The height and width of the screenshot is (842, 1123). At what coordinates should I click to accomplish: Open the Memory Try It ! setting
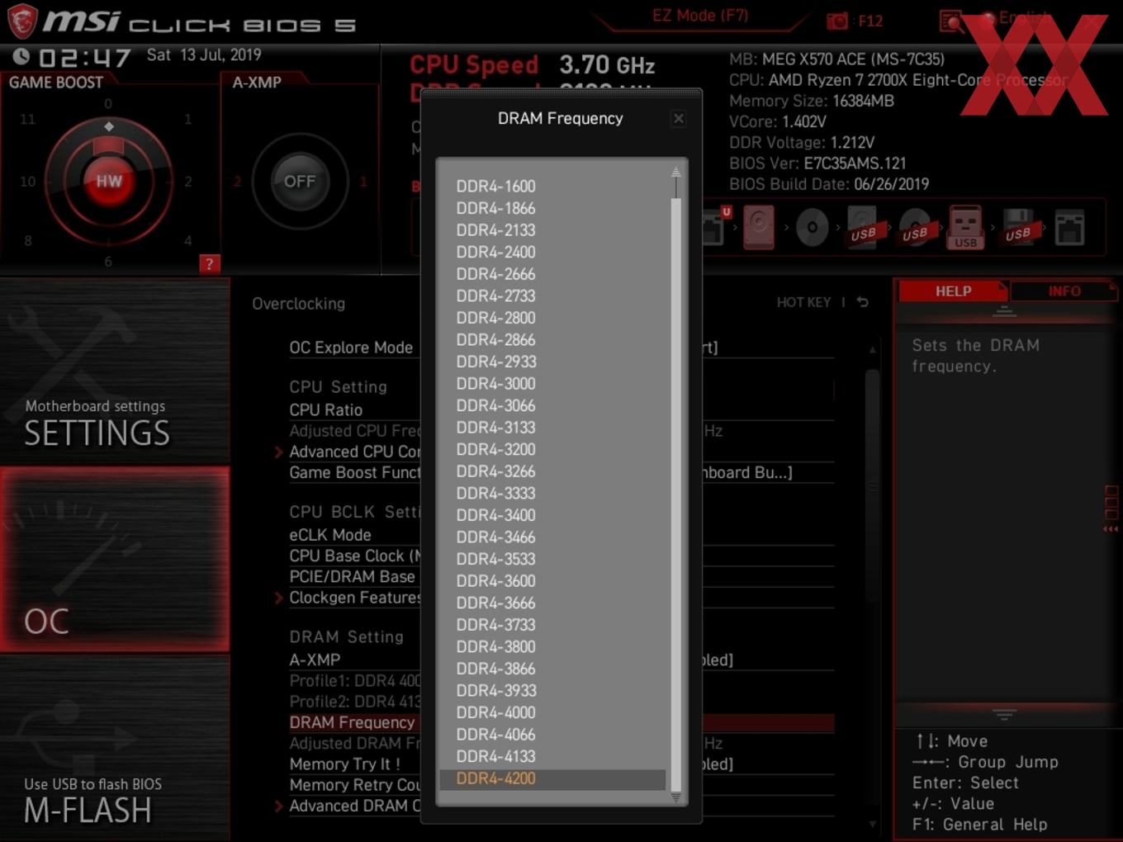[x=345, y=764]
